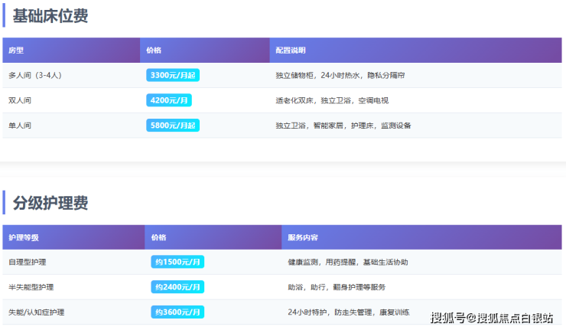Select the 5800元/月起 price badge
The image size is (566, 330).
point(173,125)
